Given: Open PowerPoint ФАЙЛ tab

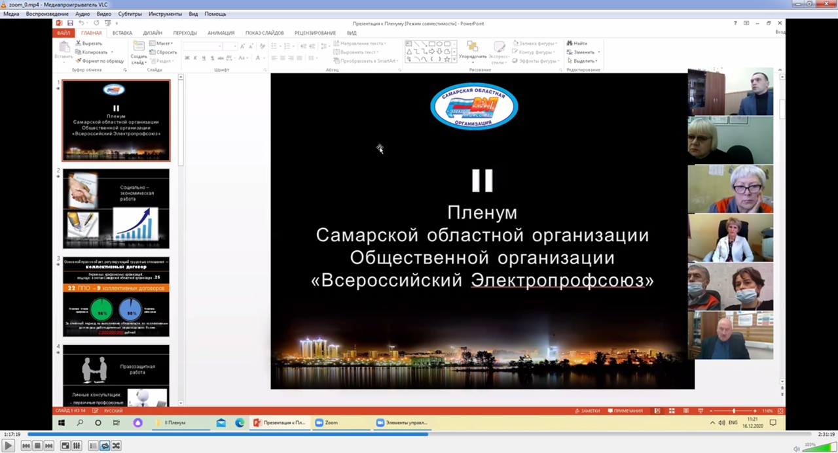Looking at the screenshot, I should tap(64, 33).
